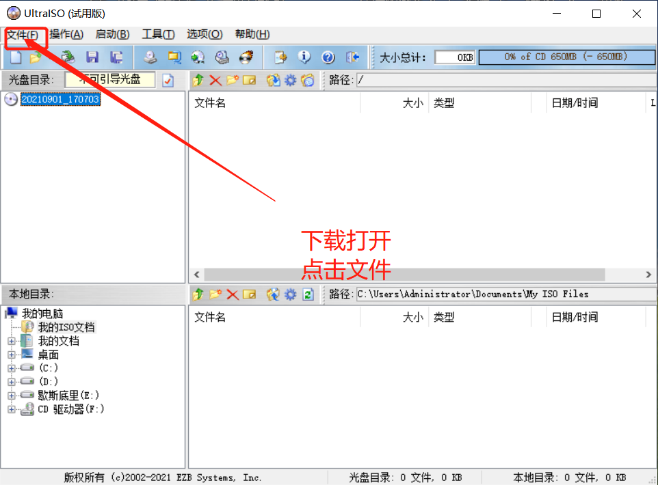
Task: Select 我的电脑 in the local tree
Action: pyautogui.click(x=42, y=314)
